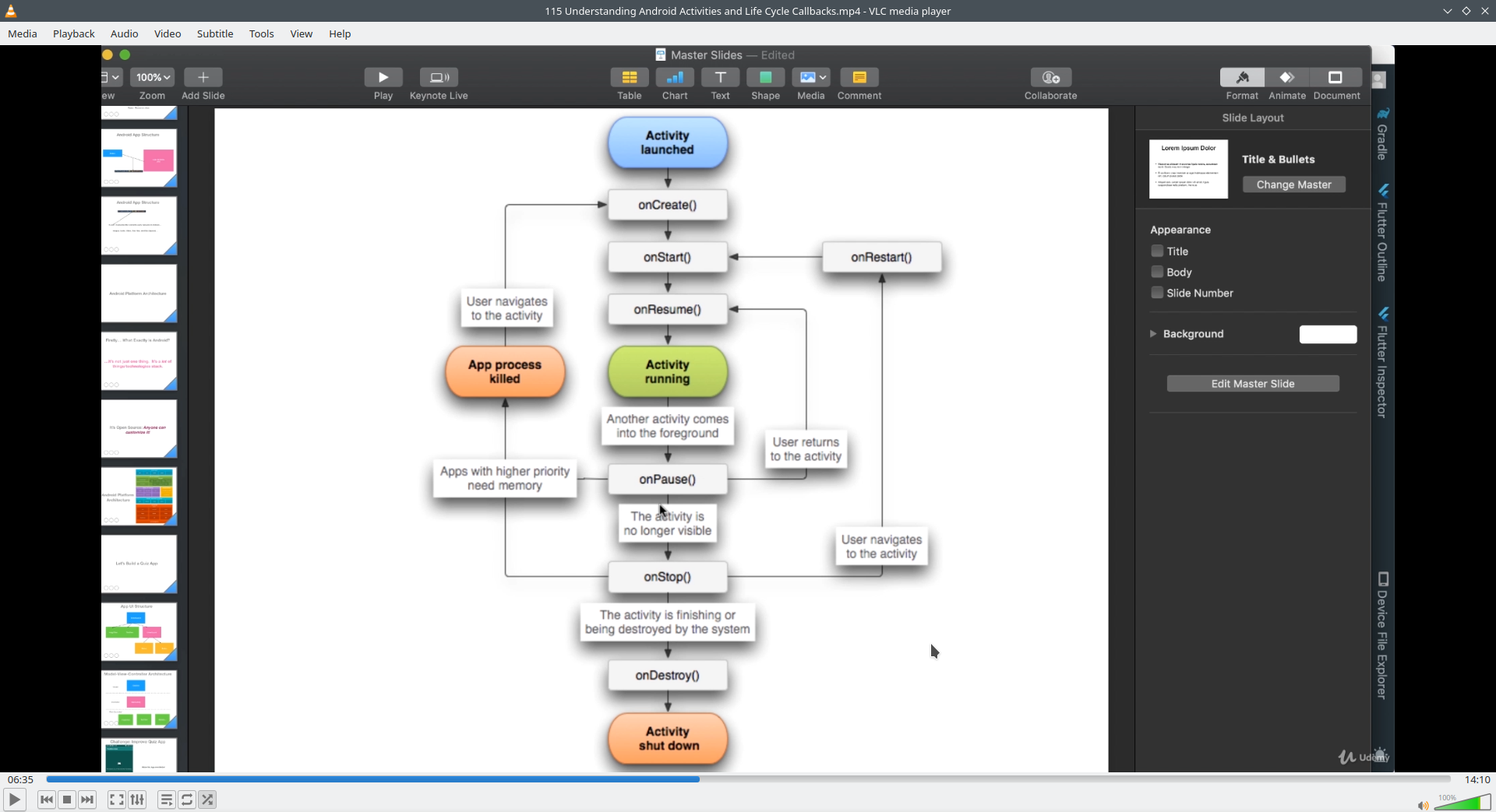Open the Help menu
The width and height of the screenshot is (1496, 812).
click(x=340, y=33)
